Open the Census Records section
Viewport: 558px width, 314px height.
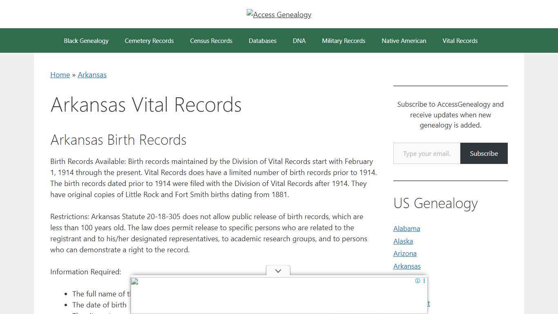tap(211, 40)
